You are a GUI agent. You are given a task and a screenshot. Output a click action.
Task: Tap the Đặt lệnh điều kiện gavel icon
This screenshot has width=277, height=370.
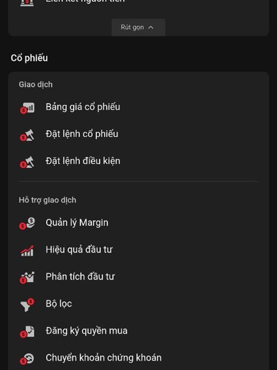coord(27,162)
